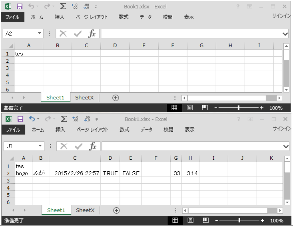Select row 3 header in upper window
The width and height of the screenshot is (293, 226).
8,68
